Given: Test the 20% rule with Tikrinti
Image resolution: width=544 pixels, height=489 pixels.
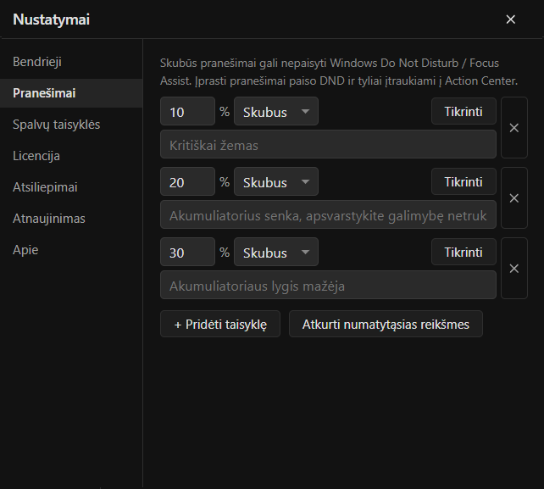Looking at the screenshot, I should pyautogui.click(x=464, y=182).
